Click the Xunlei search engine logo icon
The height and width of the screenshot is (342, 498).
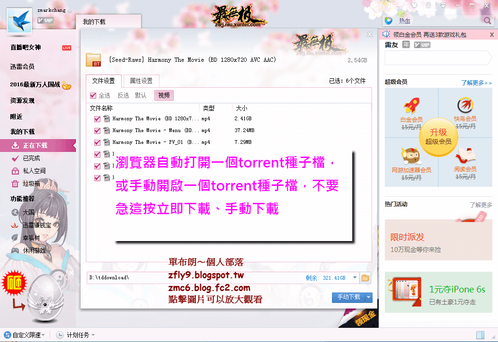click(x=389, y=21)
